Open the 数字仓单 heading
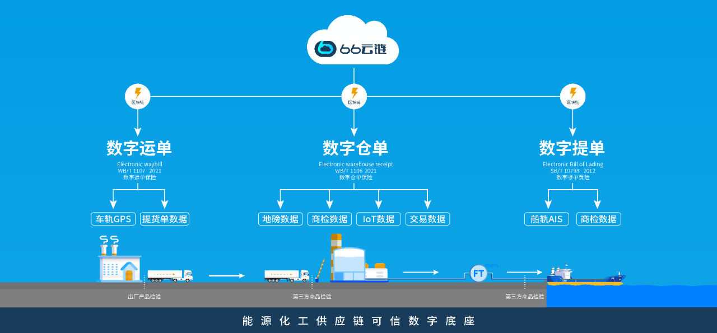Image resolution: width=717 pixels, height=333 pixels. pos(355,148)
